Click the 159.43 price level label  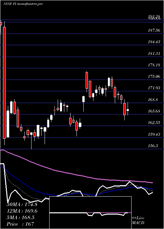(x=154, y=134)
